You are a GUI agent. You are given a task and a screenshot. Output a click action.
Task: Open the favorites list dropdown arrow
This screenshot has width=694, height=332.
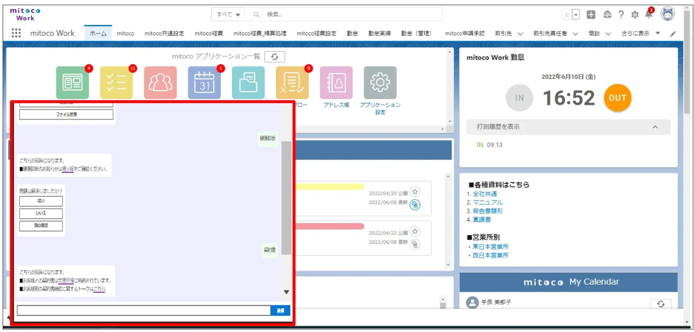coord(576,15)
